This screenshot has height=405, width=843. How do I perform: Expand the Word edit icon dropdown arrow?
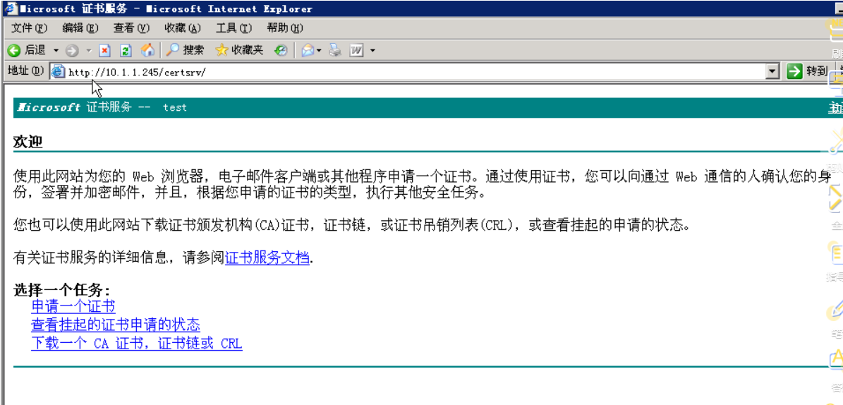coord(372,51)
